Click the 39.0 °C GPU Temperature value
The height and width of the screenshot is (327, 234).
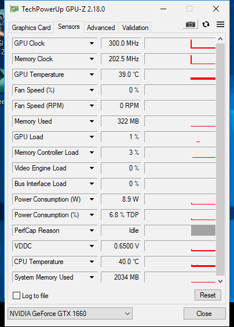pos(120,75)
